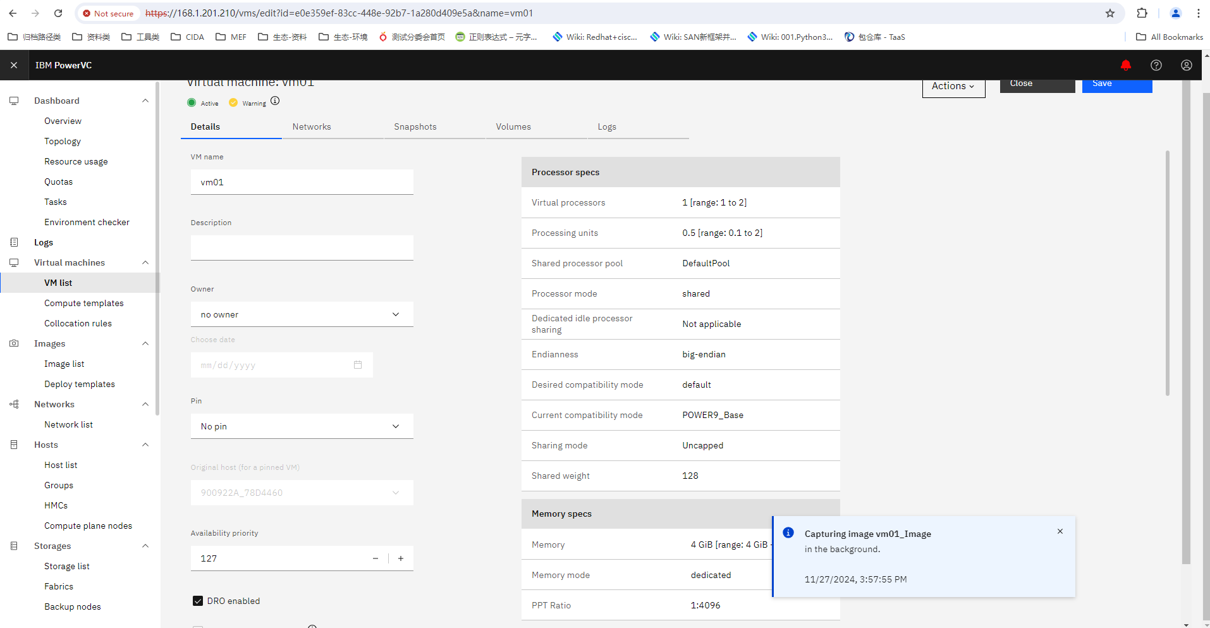Open the CIDA bookmark folder
Image resolution: width=1210 pixels, height=628 pixels.
[188, 37]
